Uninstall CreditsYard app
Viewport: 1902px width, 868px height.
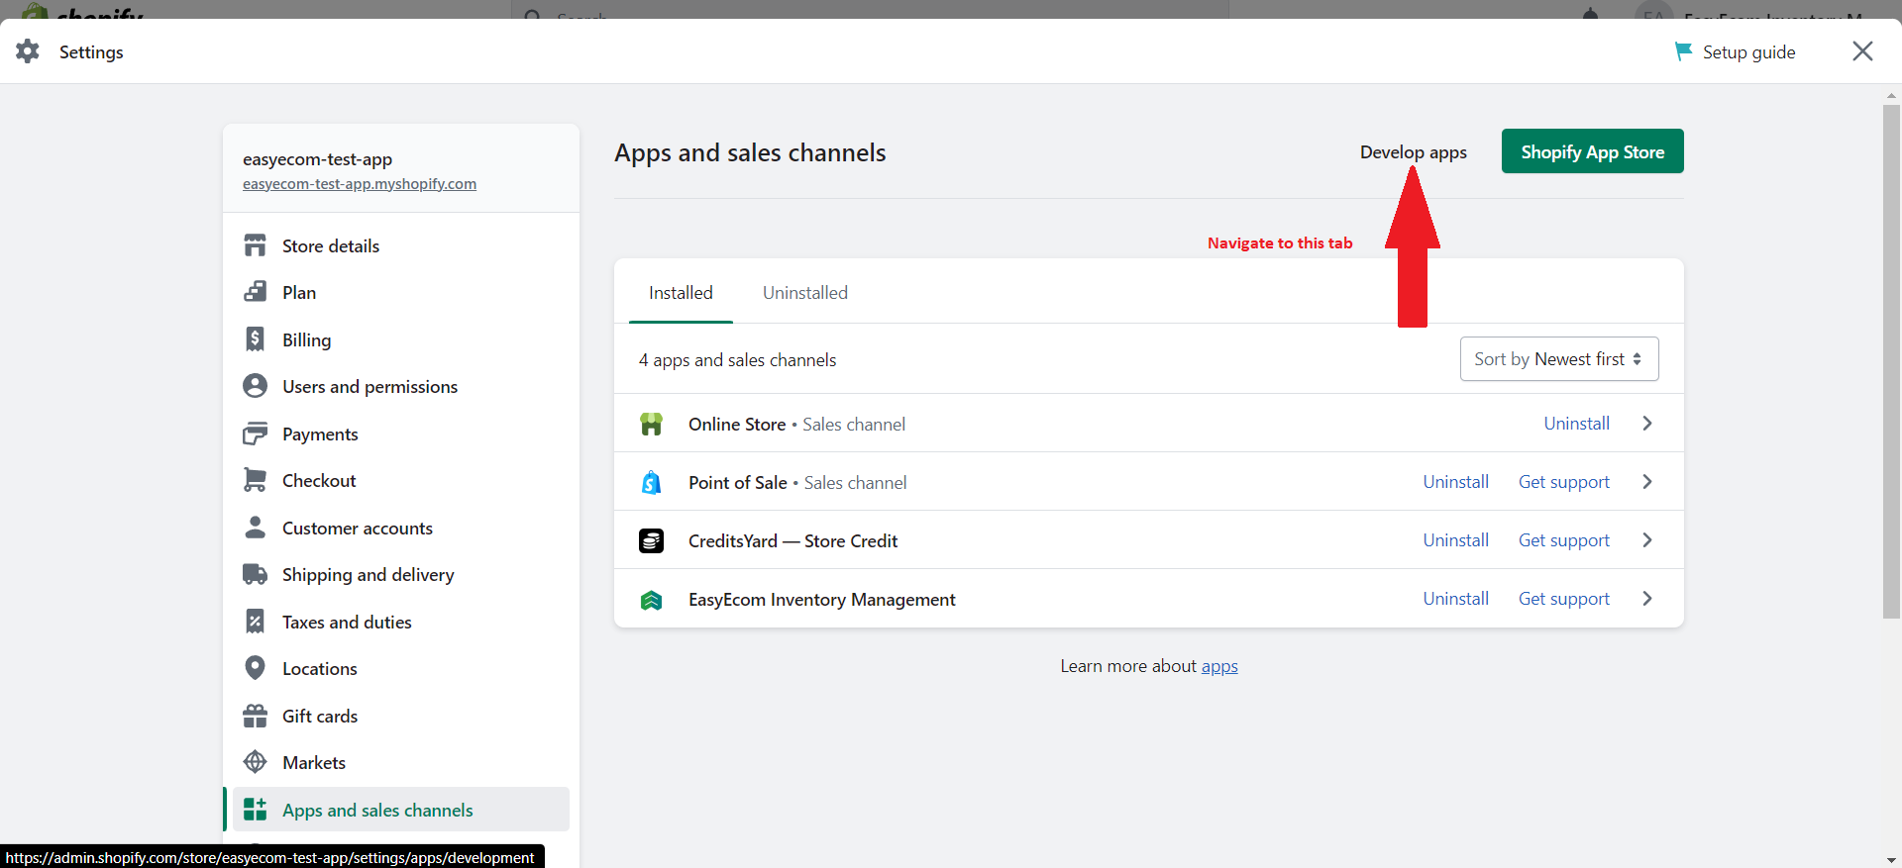coord(1455,540)
